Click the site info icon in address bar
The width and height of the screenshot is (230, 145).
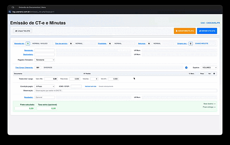10,12
